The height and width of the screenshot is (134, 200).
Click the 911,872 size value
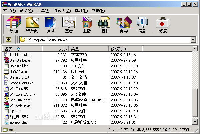(60, 105)
